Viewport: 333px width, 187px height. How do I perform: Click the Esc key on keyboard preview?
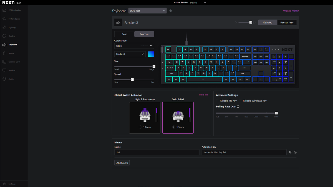(168, 50)
